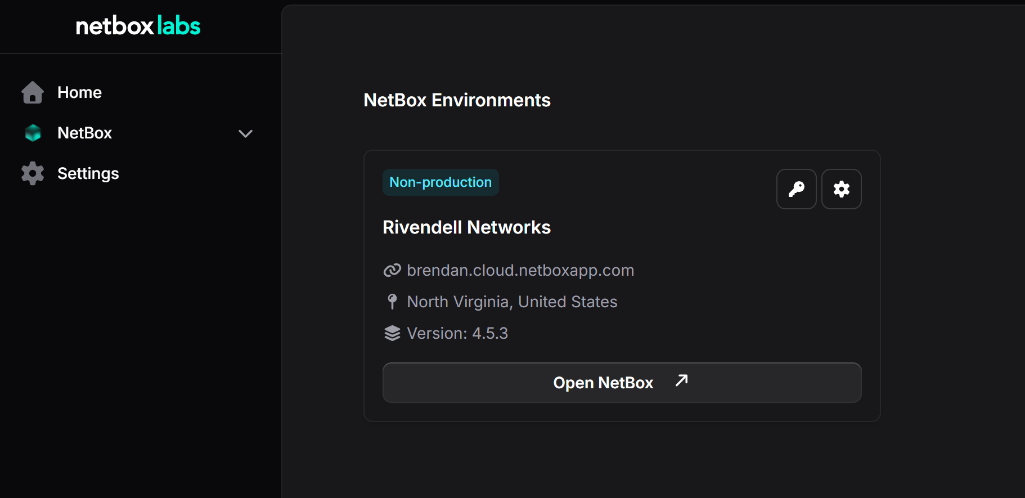Open the key credentials icon button
The height and width of the screenshot is (498, 1025).
(x=796, y=189)
